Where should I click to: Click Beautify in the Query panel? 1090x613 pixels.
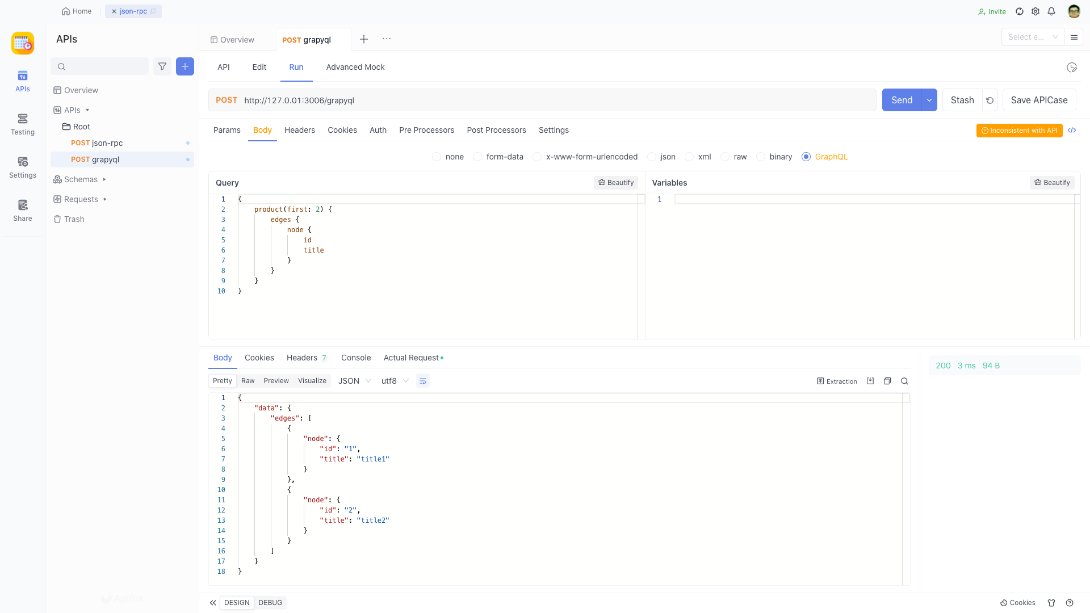pyautogui.click(x=616, y=183)
